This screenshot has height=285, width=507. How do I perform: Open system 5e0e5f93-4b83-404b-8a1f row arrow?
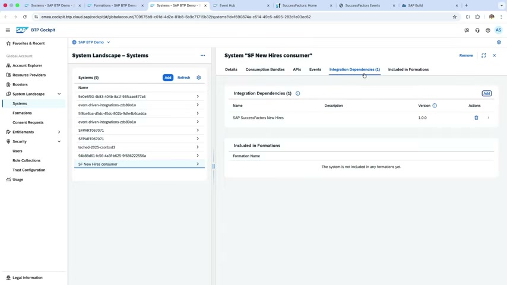coord(198,96)
